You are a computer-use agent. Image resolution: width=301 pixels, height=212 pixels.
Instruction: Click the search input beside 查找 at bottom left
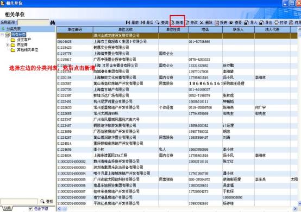[19, 202]
